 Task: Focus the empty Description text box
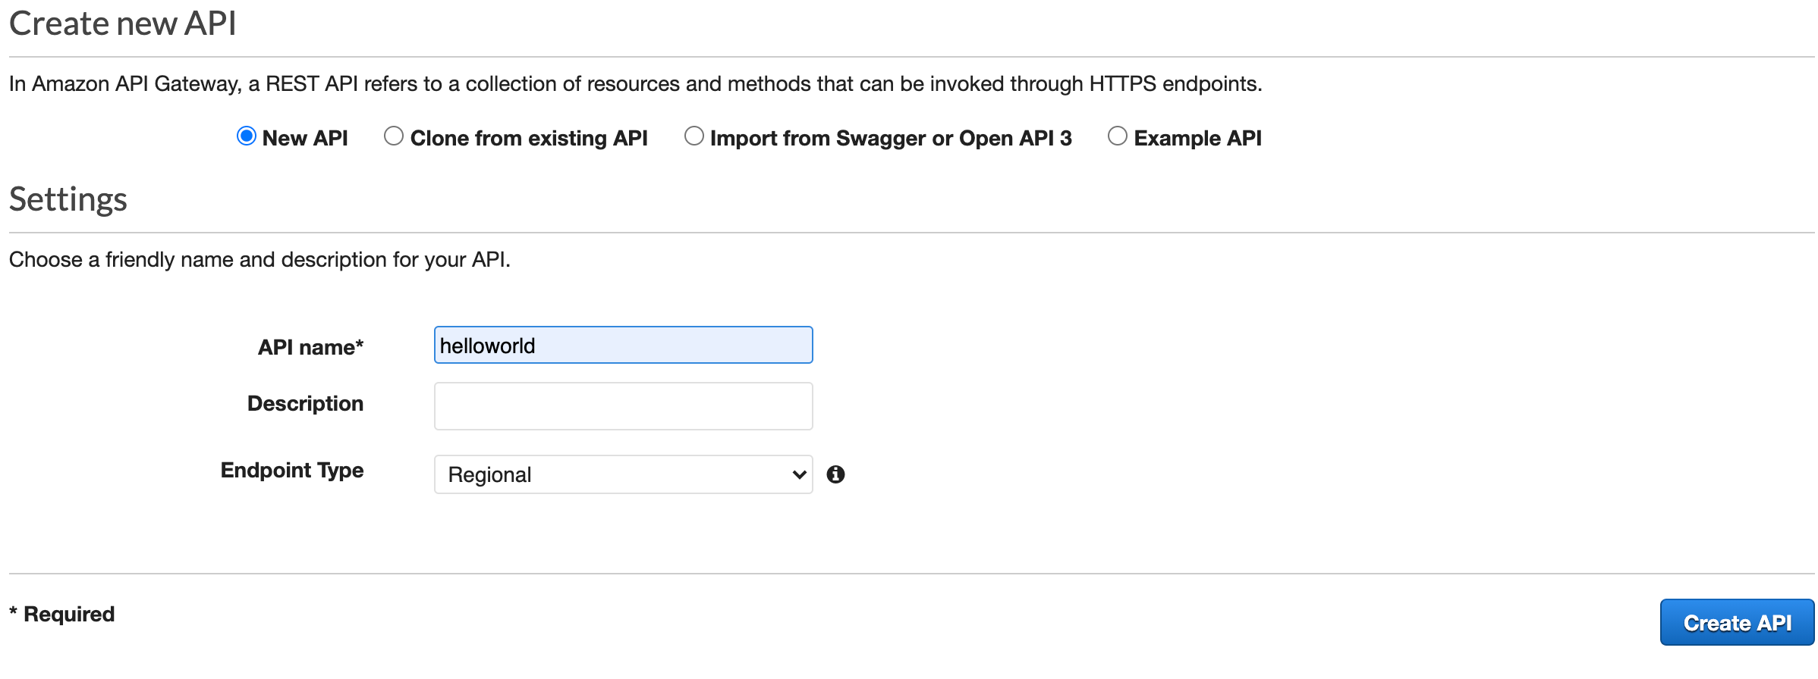pos(623,406)
